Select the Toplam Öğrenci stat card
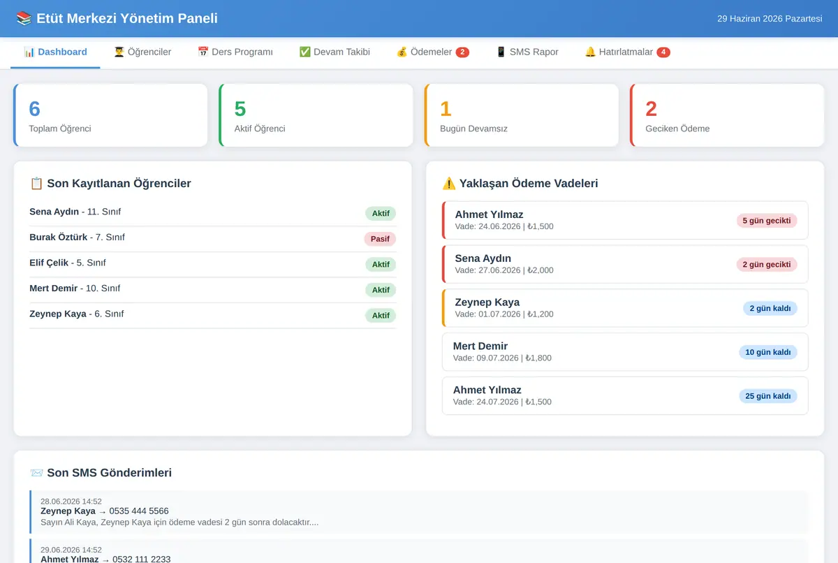Screen dimensions: 838x563 click(110, 115)
